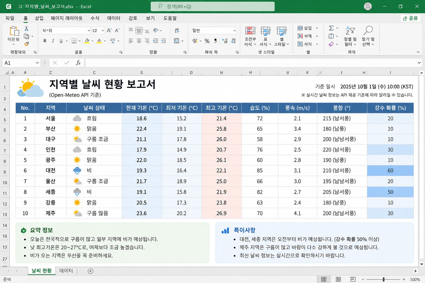Toggle middle vertical alignment
This screenshot has width=425, height=283.
coord(139,30)
